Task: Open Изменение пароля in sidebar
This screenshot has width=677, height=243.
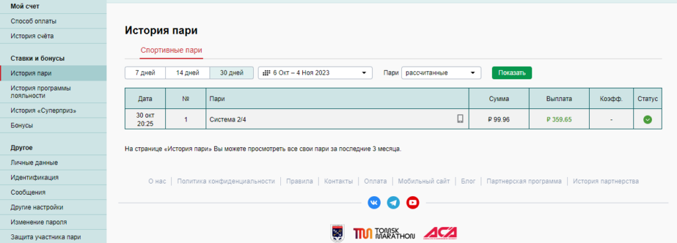Action: 53,222
